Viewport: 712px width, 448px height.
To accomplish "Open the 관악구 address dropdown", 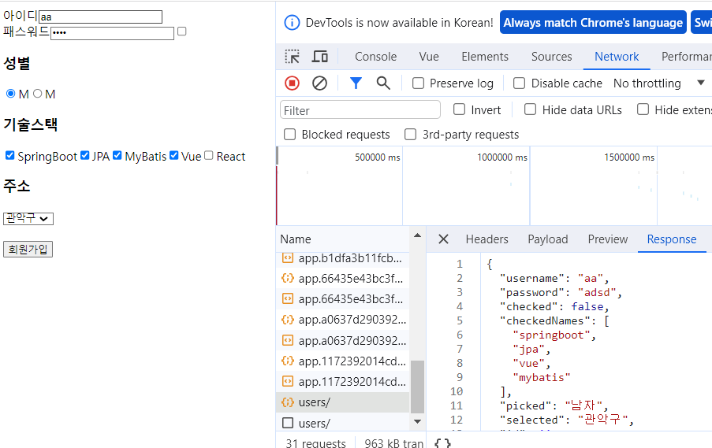I will [28, 219].
